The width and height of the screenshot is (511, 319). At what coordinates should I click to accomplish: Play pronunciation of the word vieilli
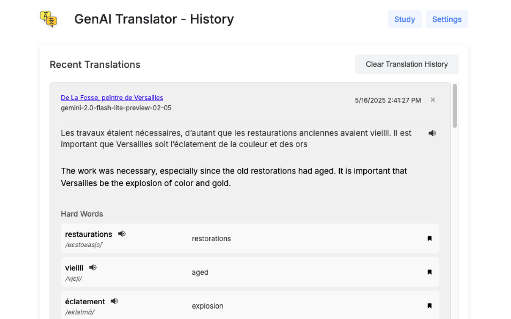pyautogui.click(x=93, y=268)
